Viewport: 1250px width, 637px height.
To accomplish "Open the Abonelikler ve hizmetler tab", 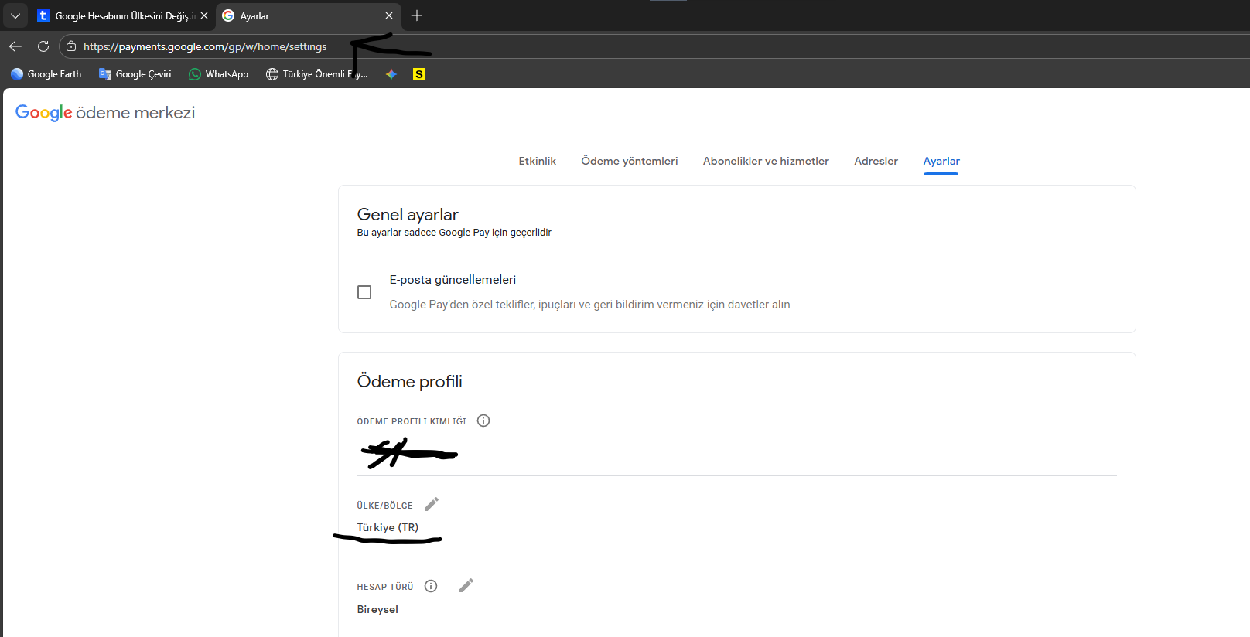I will (x=766, y=161).
